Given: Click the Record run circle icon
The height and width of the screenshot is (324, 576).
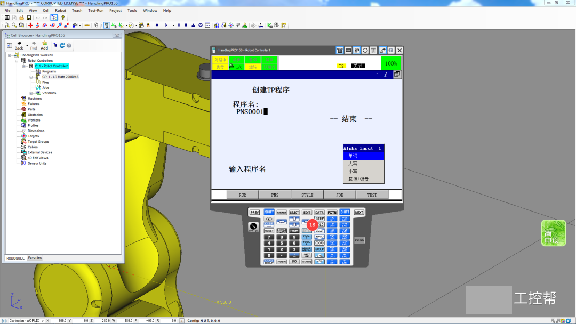Looking at the screenshot, I should pos(157,26).
